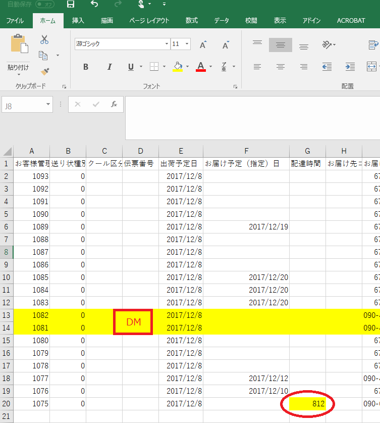This screenshot has width=380, height=423.
Task: Click the Save icon in the title bar
Action: pos(71,4)
